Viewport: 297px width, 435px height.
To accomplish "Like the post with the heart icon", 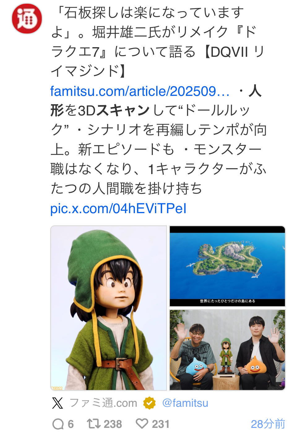I will pyautogui.click(x=142, y=424).
